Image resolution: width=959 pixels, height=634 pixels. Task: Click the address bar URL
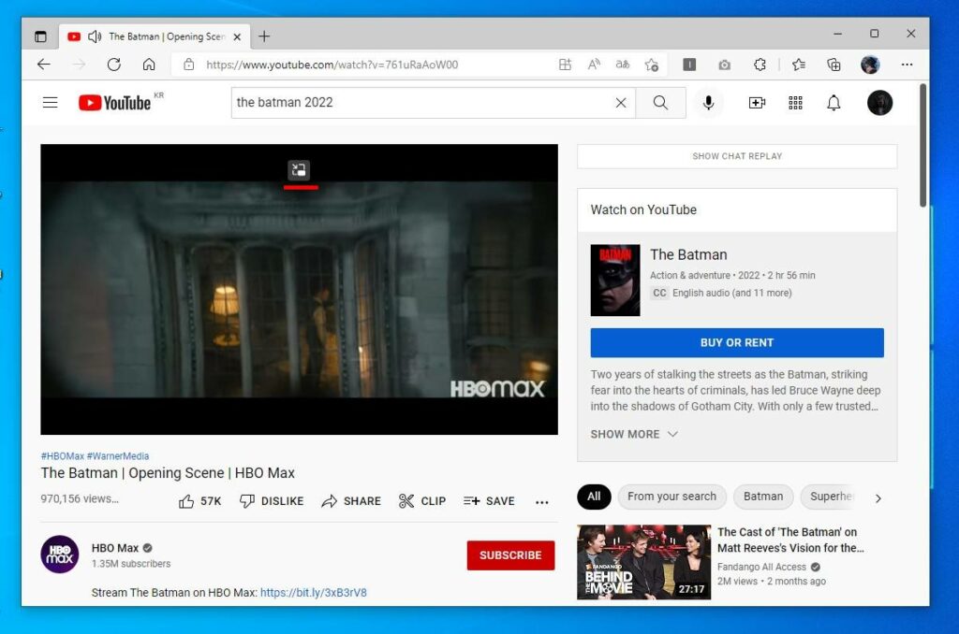click(332, 65)
